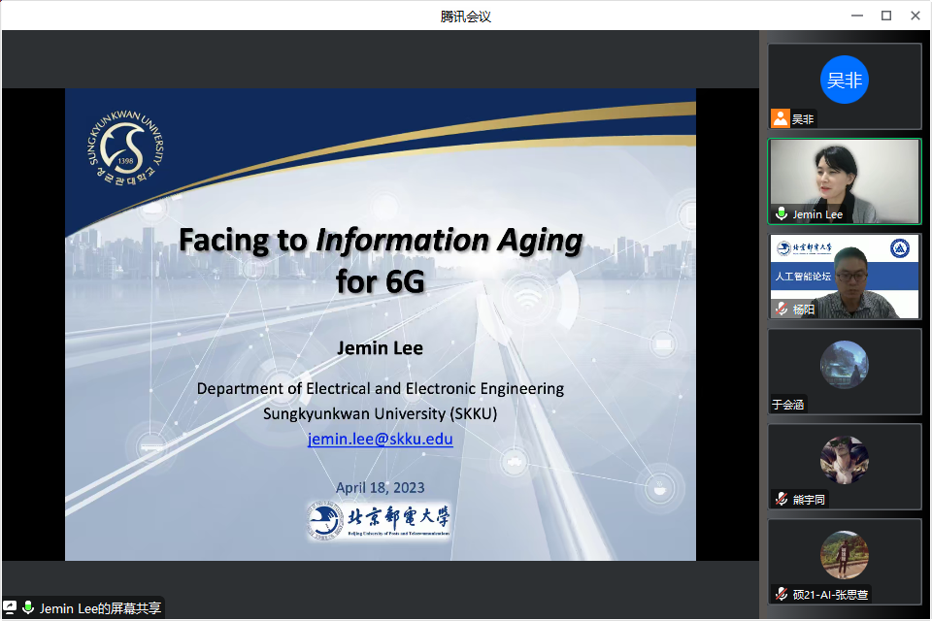Click the 于会涵 participant name label

tap(788, 405)
